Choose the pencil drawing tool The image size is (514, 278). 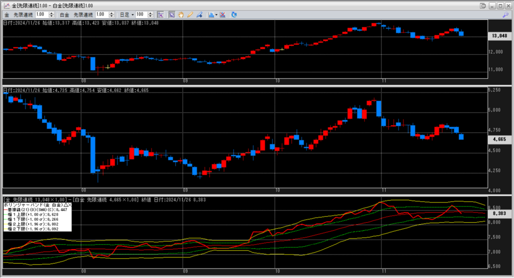pyautogui.click(x=190, y=15)
